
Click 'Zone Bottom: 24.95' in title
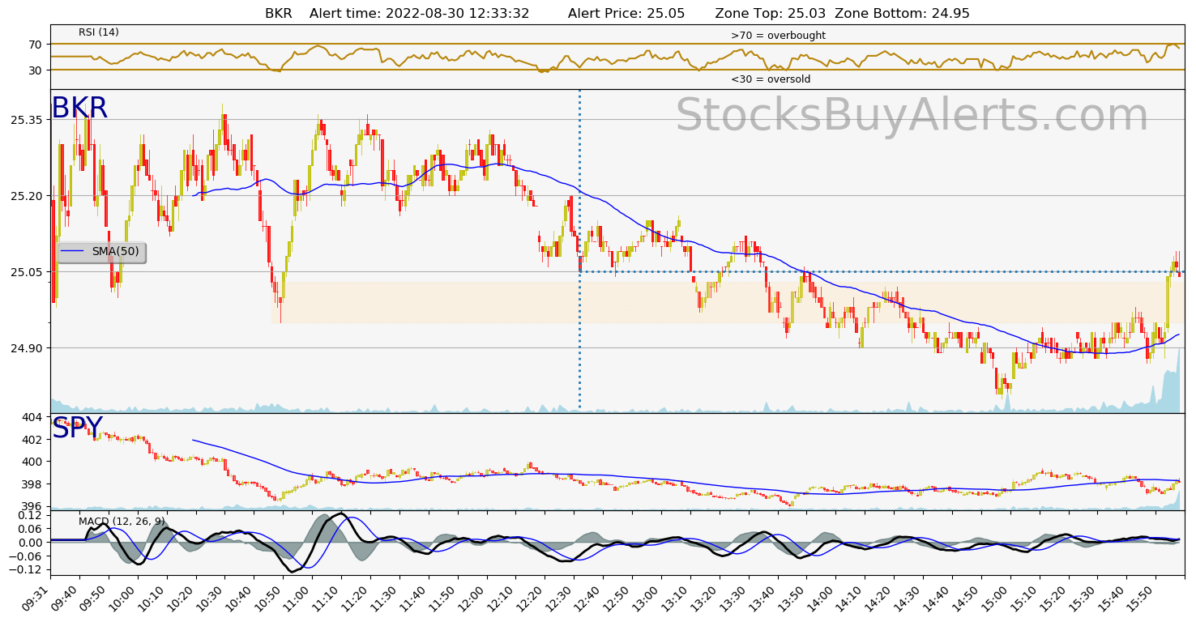[902, 13]
